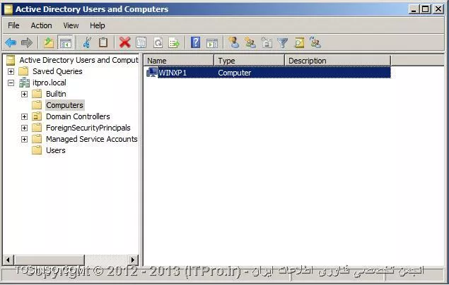Click the add-to-group toolbar icon

[315, 43]
